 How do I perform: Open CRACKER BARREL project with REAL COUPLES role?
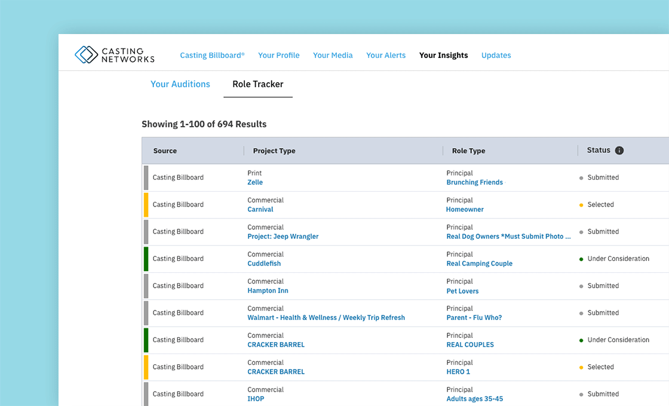pyautogui.click(x=276, y=345)
